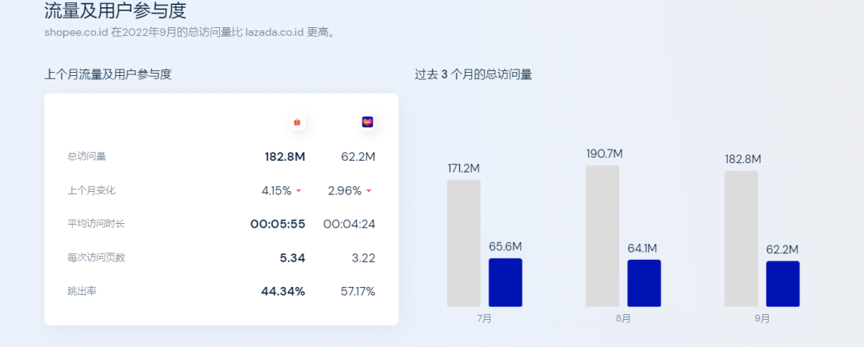Image resolution: width=864 pixels, height=347 pixels.
Task: Click the 7月 axis label
Action: point(485,319)
